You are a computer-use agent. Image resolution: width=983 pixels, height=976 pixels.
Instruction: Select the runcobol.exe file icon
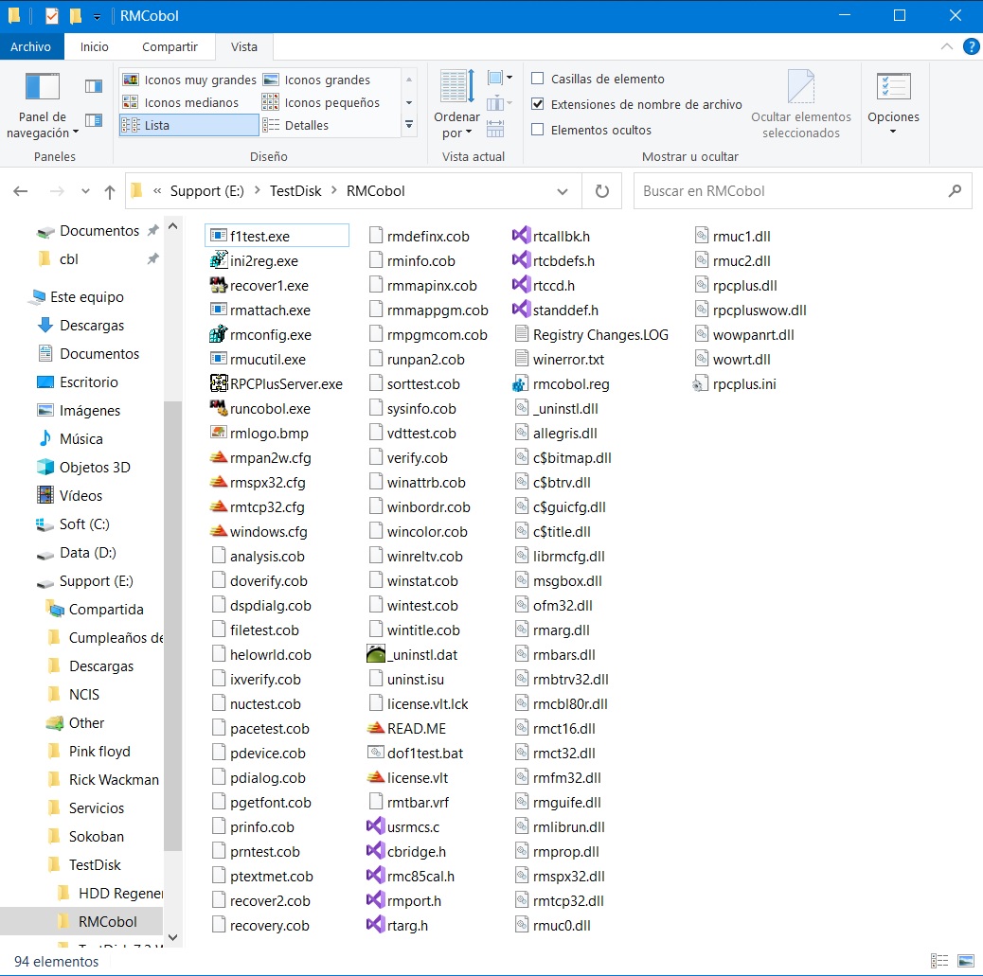218,407
